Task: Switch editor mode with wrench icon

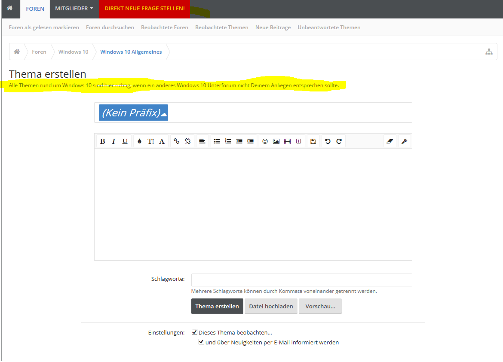Action: [404, 141]
